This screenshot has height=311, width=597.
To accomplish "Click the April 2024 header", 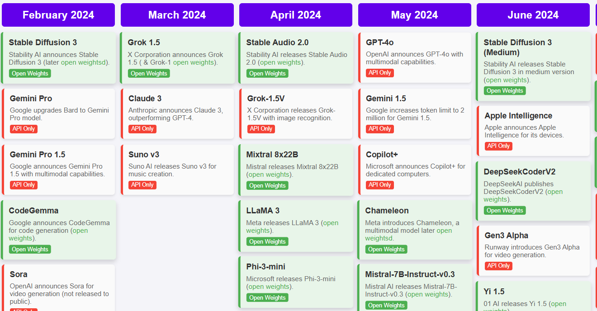I will point(296,15).
